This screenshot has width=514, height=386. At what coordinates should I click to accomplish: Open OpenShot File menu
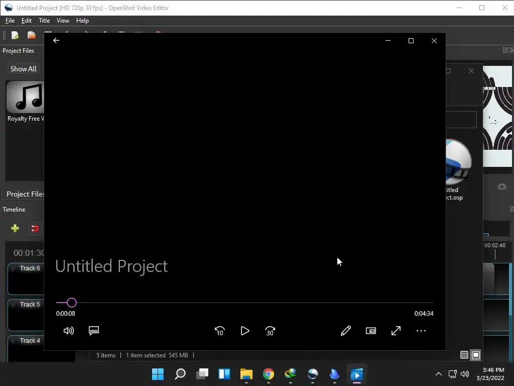10,20
